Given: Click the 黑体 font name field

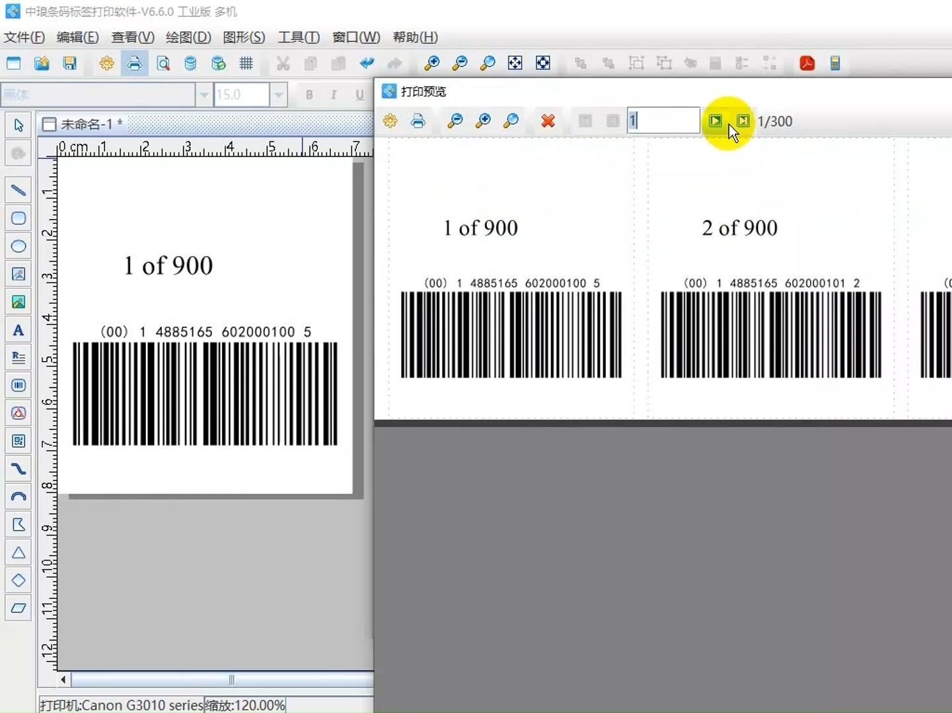Looking at the screenshot, I should point(98,95).
